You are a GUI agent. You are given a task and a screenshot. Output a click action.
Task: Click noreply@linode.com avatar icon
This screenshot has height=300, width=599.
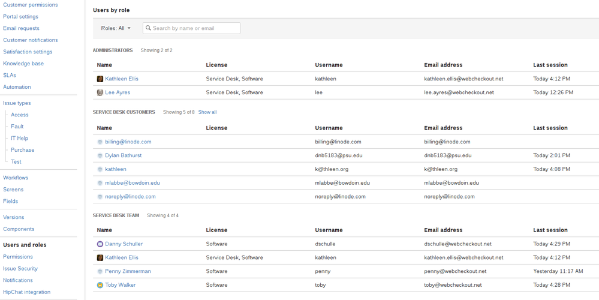[x=100, y=197]
